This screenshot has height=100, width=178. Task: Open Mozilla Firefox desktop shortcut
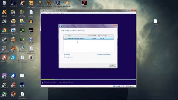(13, 40)
